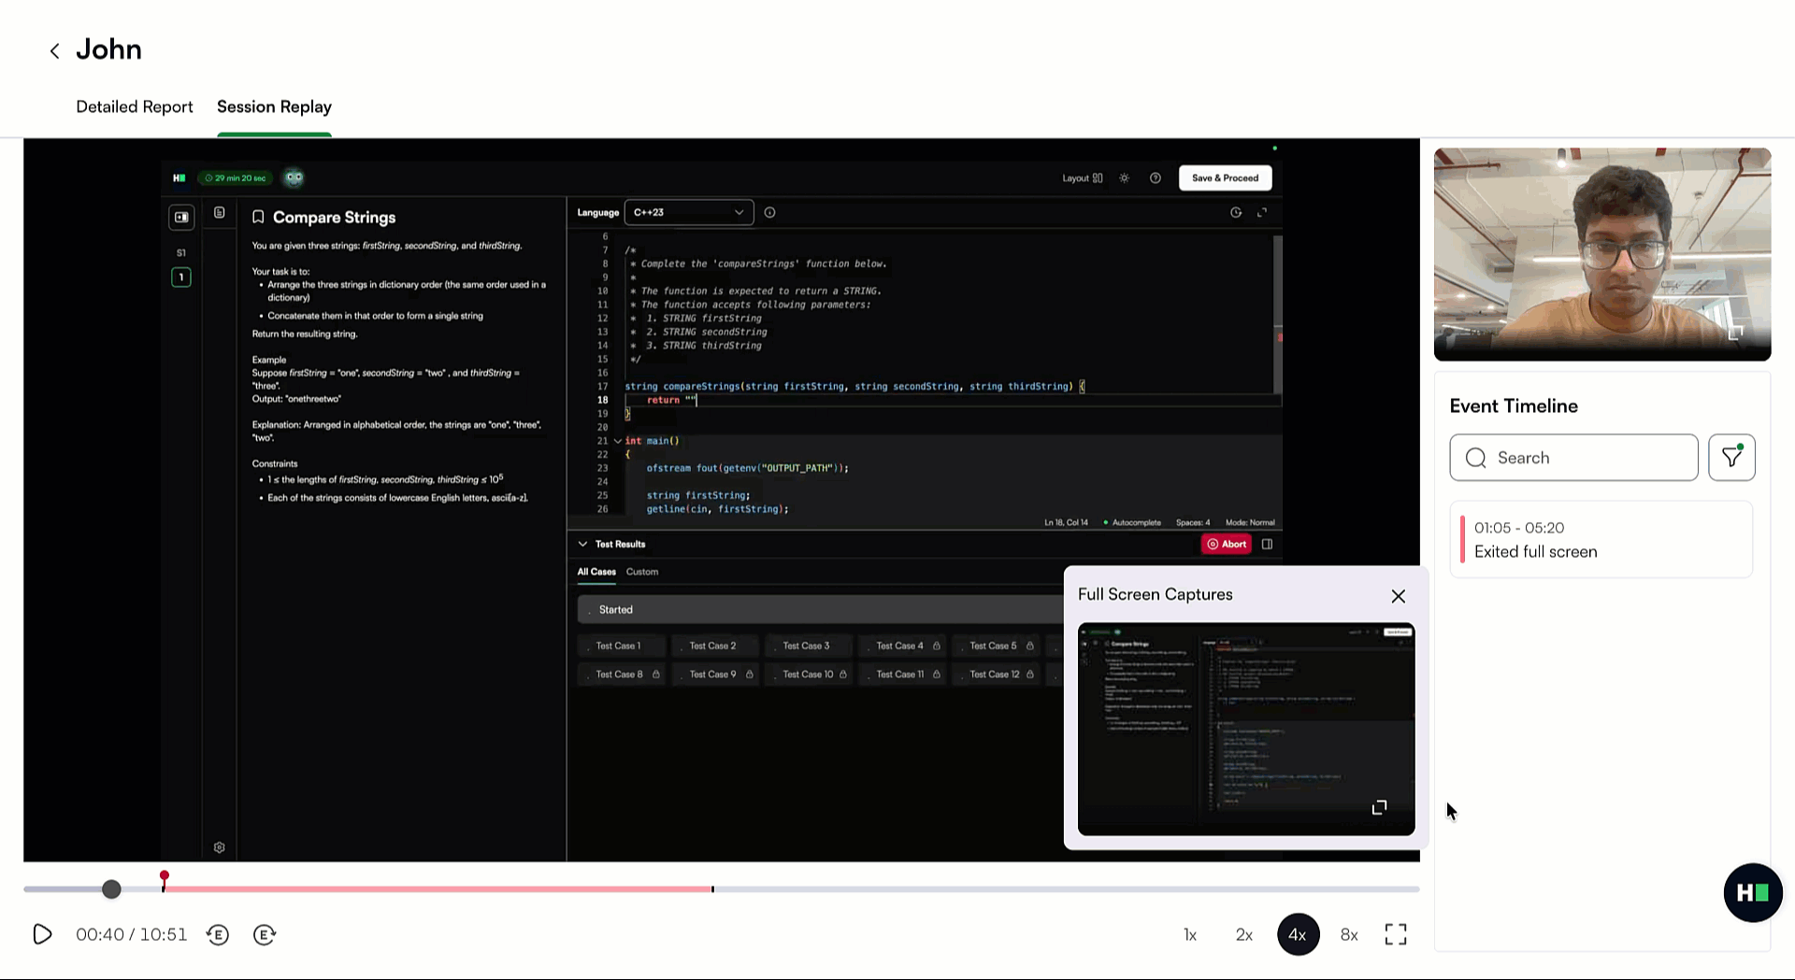Screen dimensions: 1795x980
Task: Select the Exited full screen event
Action: pyautogui.click(x=1601, y=540)
